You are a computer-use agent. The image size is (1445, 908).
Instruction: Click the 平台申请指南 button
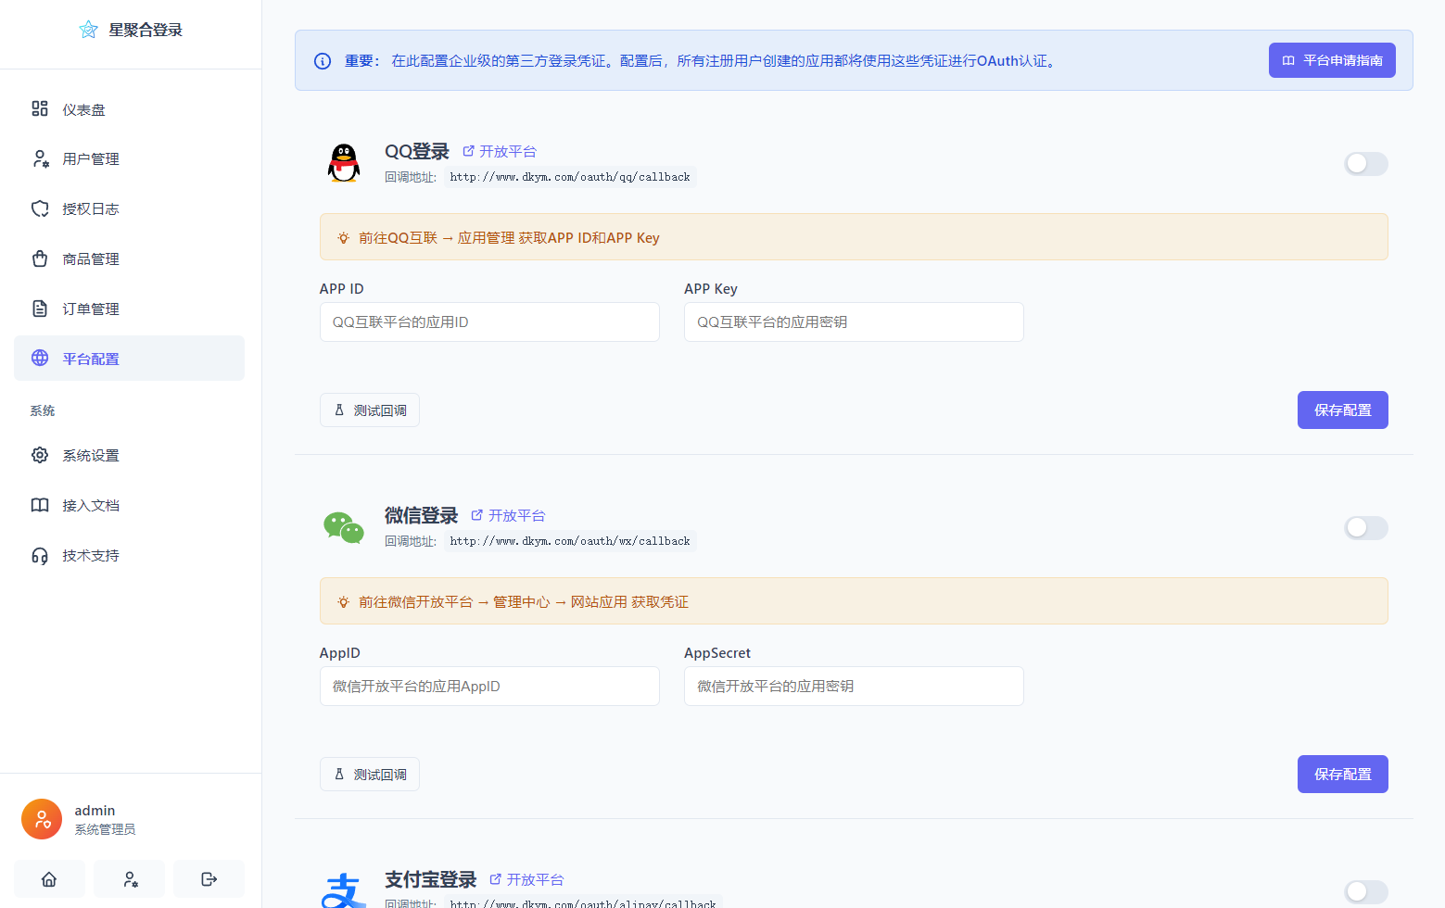(x=1332, y=59)
